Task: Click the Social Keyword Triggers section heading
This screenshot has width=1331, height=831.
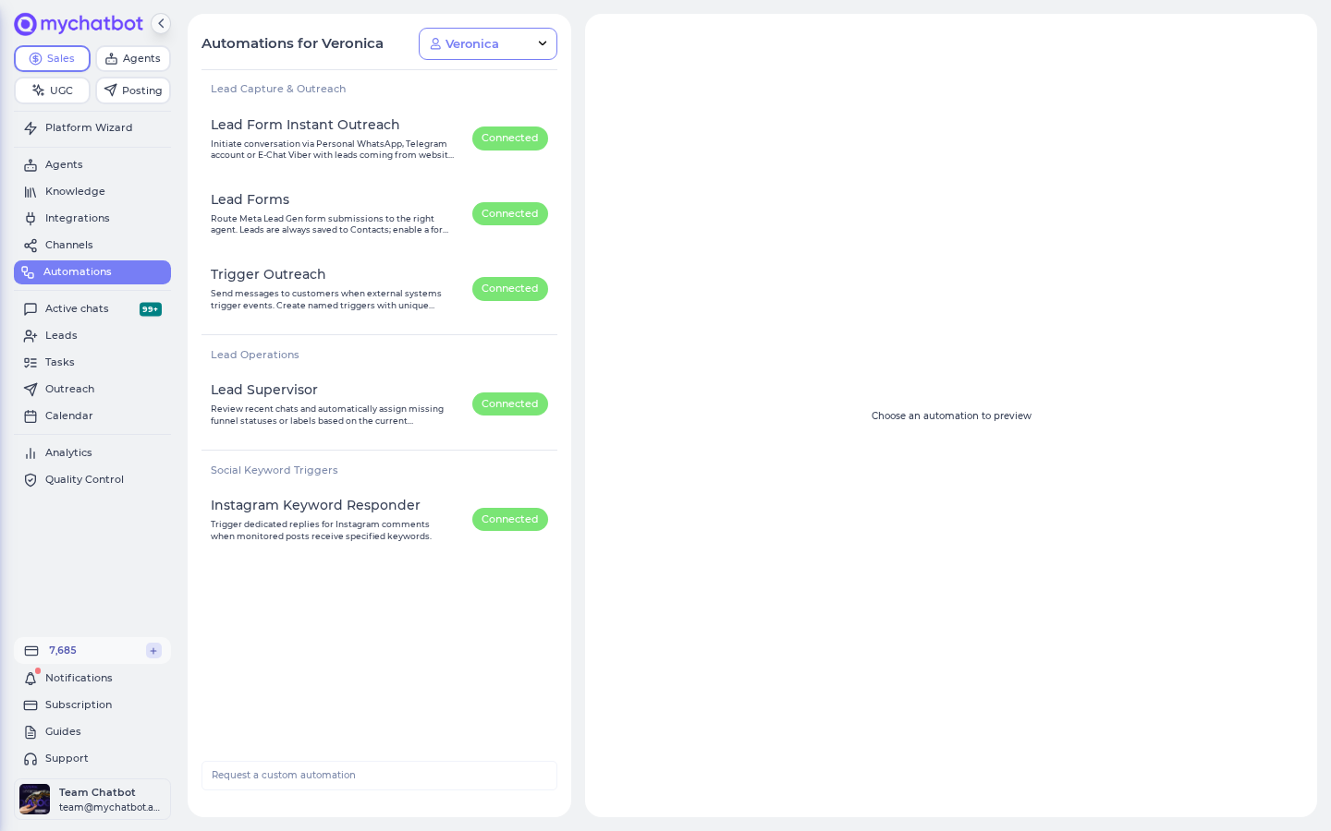Action: (x=275, y=471)
